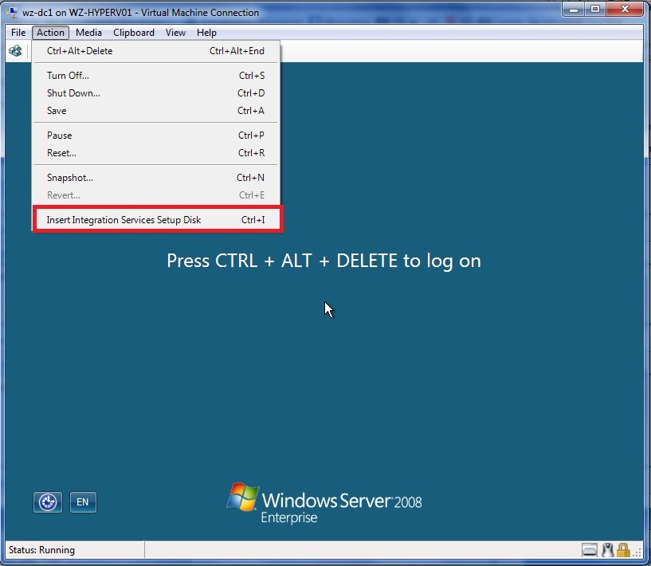This screenshot has height=566, width=651.
Task: Select Shut Down... menu entry
Action: tap(156, 93)
